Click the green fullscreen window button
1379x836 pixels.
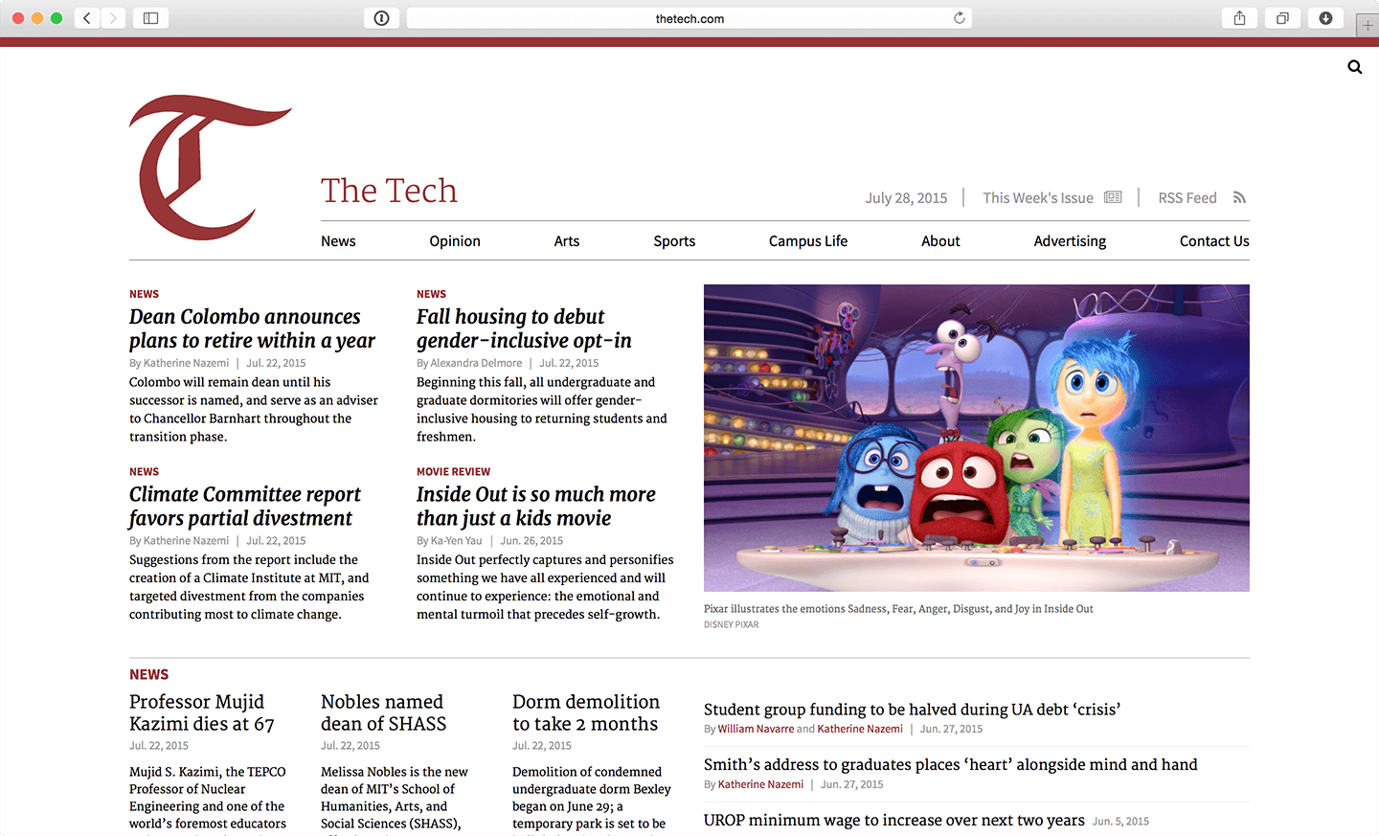click(57, 18)
